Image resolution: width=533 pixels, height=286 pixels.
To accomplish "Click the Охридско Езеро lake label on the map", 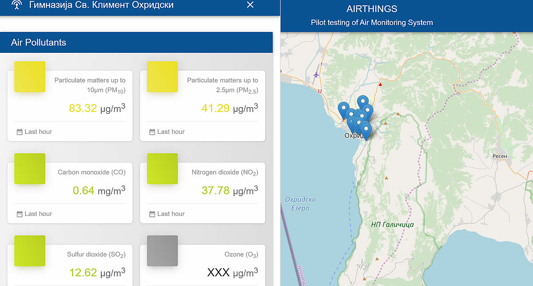I will pos(300,204).
